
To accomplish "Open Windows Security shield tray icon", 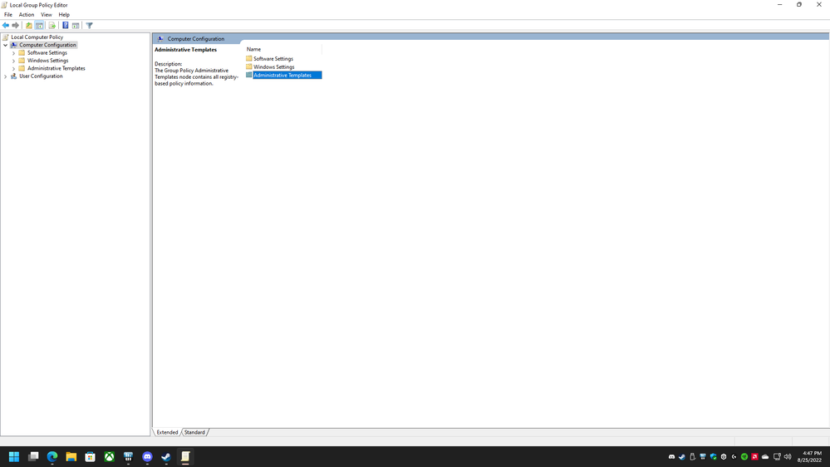I will pyautogui.click(x=713, y=456).
